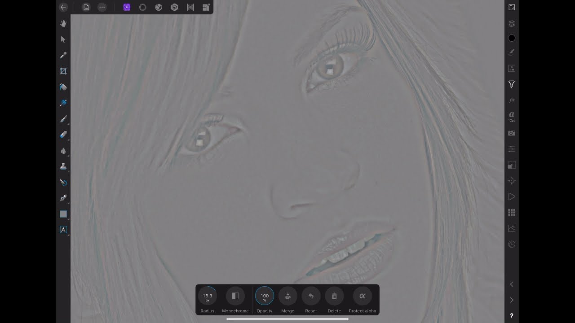Select the Rectangle shape tool
This screenshot has width=575, height=323.
[x=63, y=214]
